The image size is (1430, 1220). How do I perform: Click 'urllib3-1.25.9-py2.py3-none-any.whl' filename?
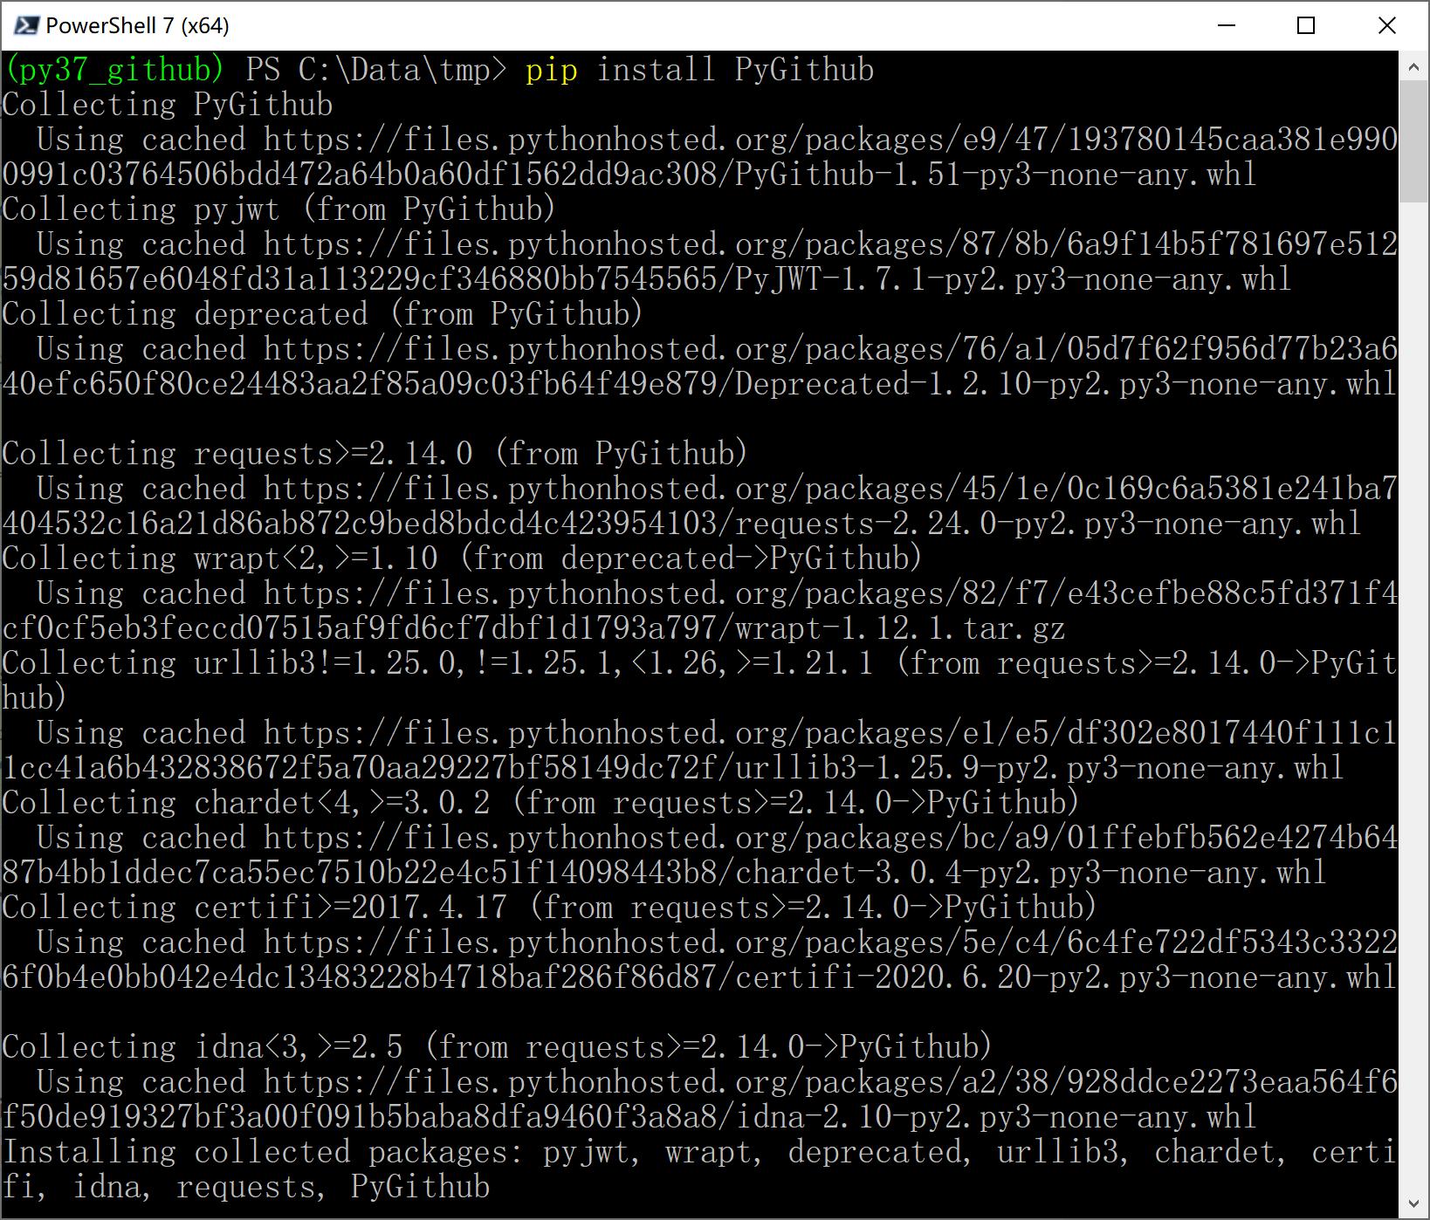coord(1039,768)
